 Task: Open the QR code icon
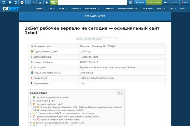[130, 3]
